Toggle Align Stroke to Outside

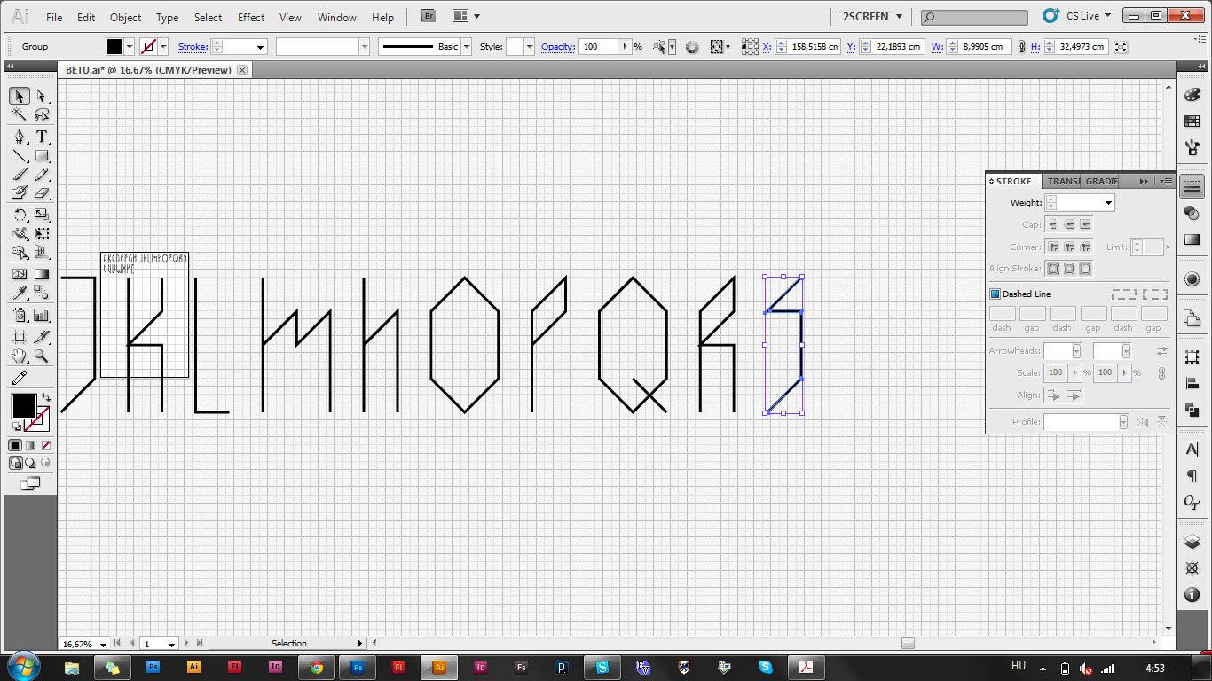click(1086, 268)
